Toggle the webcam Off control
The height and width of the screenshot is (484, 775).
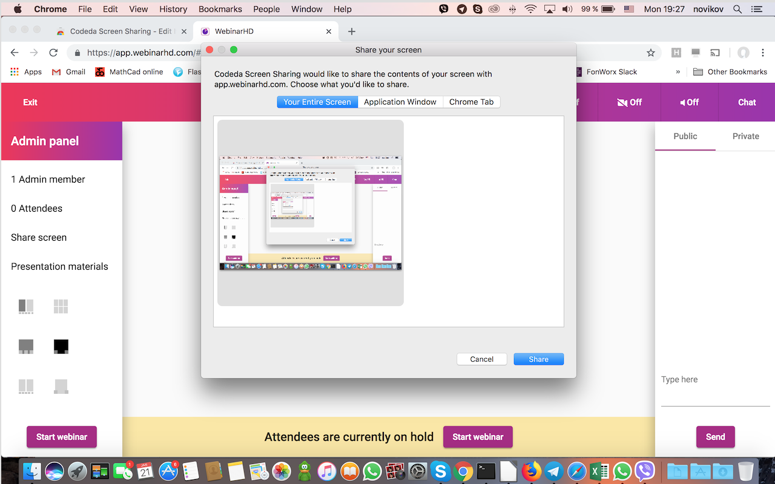[x=630, y=102]
